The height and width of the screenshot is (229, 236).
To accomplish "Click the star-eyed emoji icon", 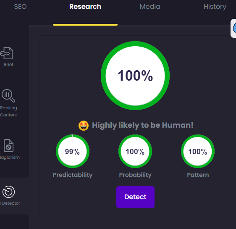I will (84, 126).
